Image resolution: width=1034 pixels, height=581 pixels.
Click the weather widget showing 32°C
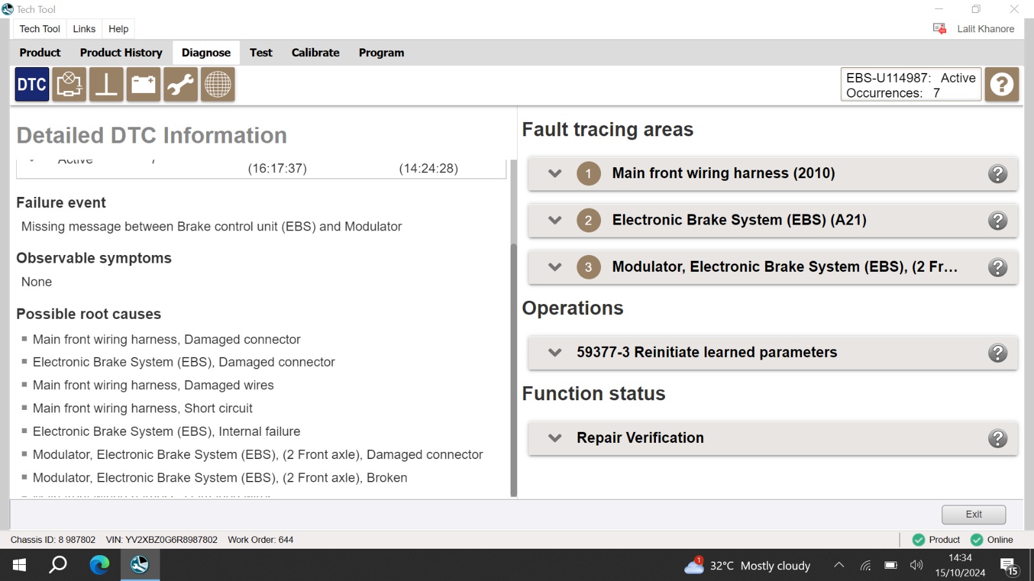[748, 566]
